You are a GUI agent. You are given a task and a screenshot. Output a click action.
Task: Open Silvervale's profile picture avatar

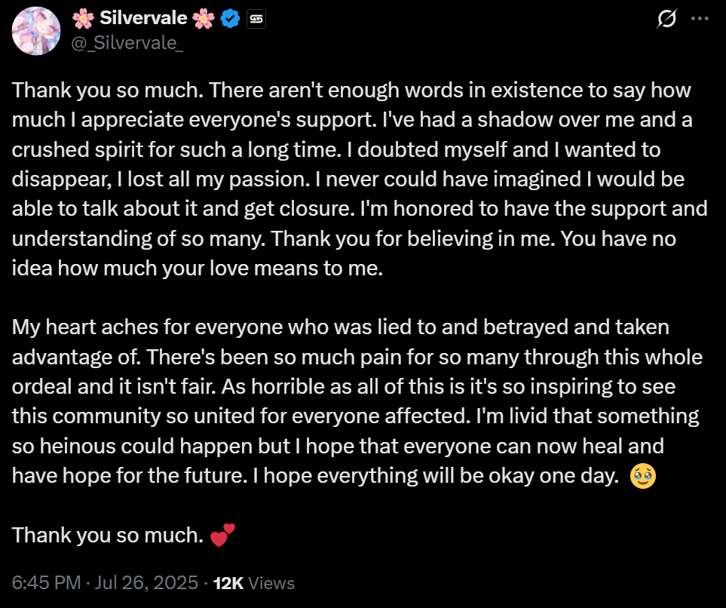(x=36, y=31)
